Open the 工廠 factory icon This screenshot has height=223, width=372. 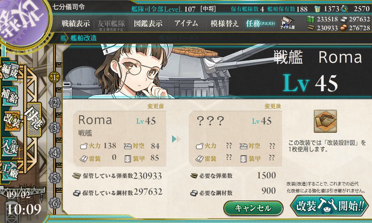pos(10,171)
